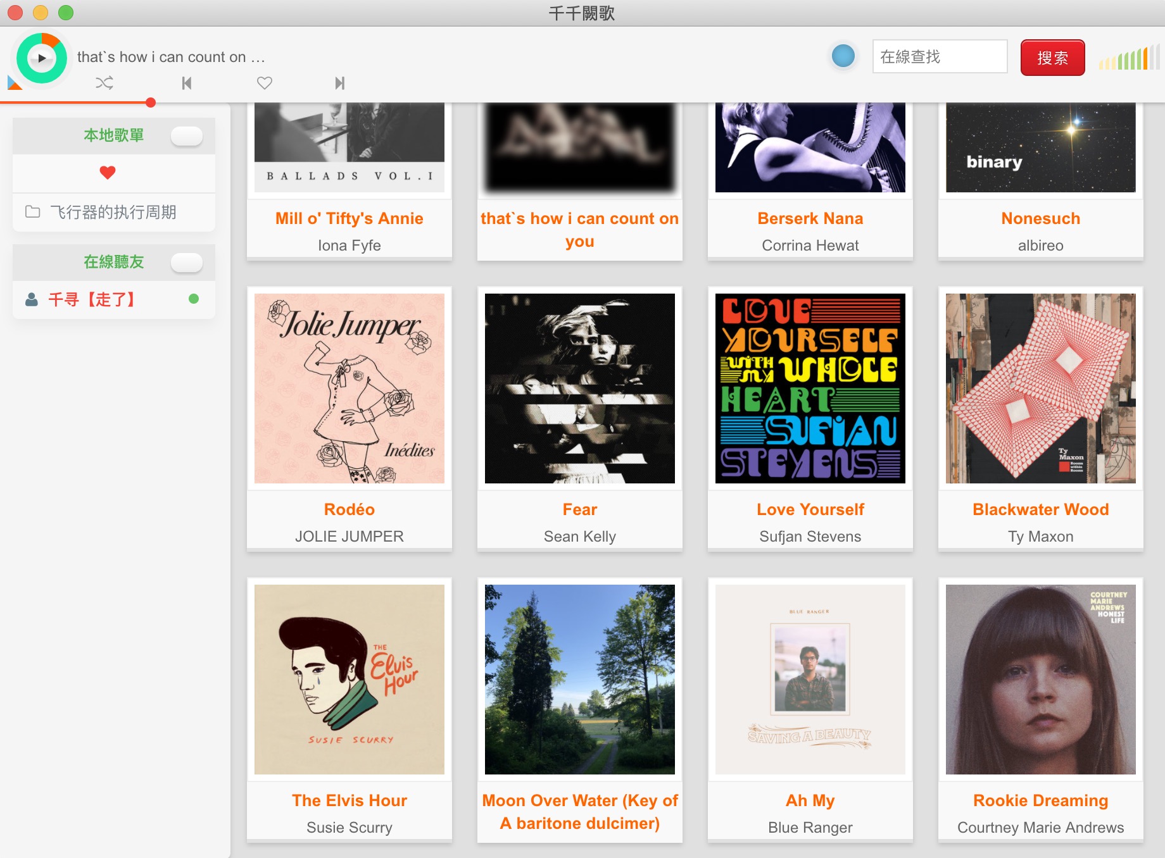The image size is (1165, 858).
Task: Click artist name Ty Maxon
Action: [x=1041, y=537]
